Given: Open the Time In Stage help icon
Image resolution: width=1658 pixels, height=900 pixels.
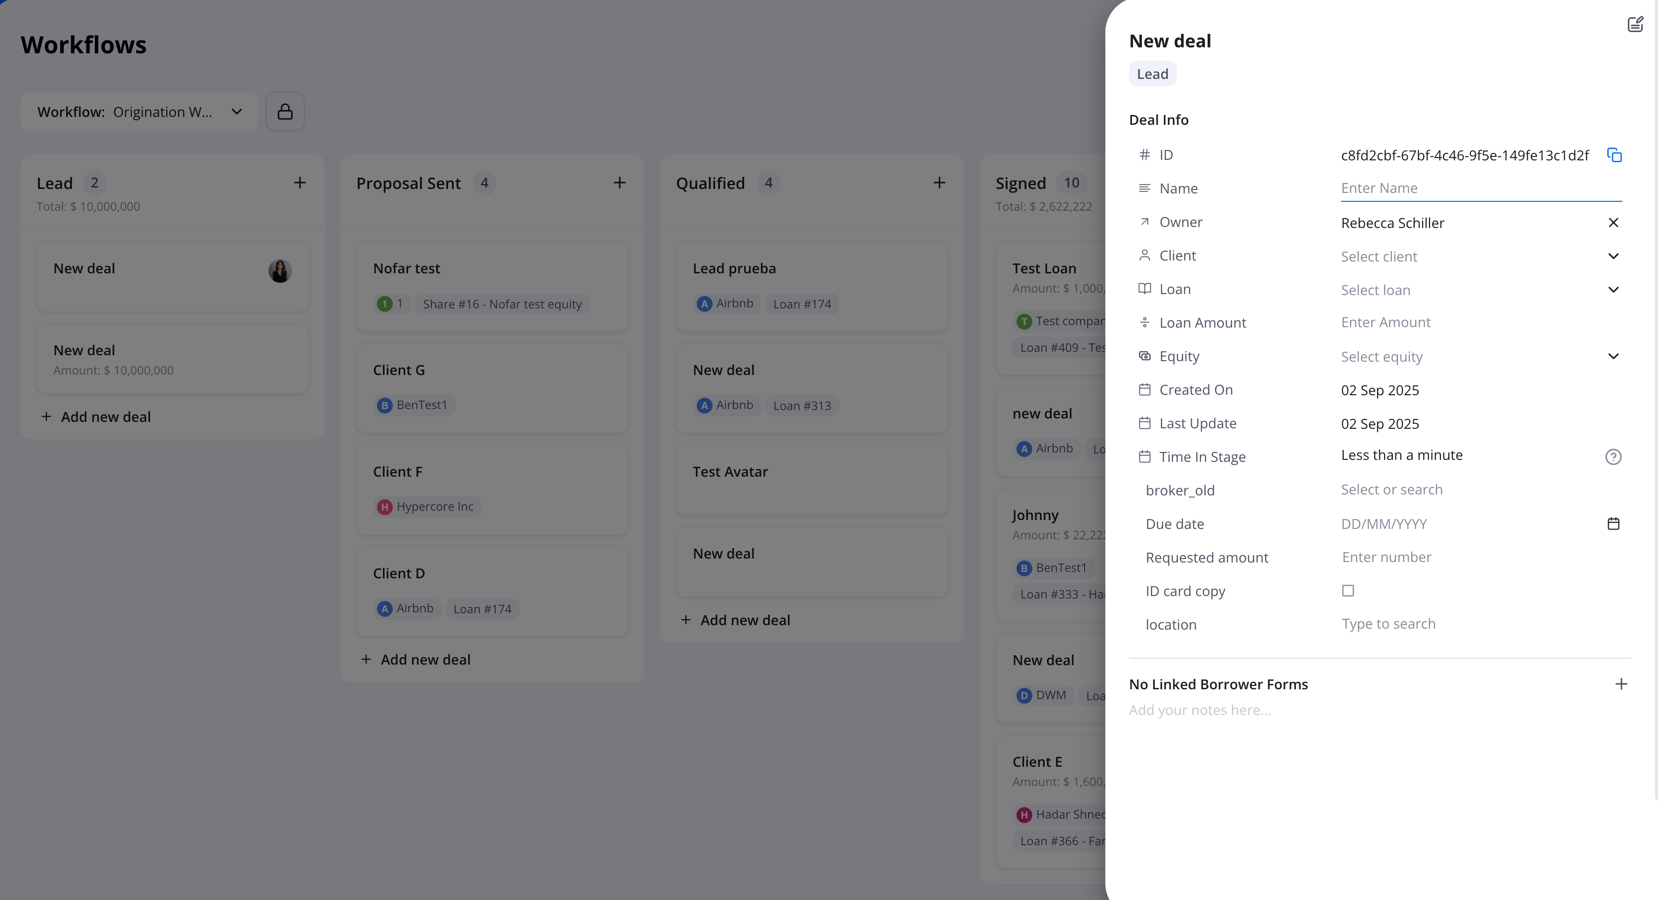Looking at the screenshot, I should point(1613,457).
